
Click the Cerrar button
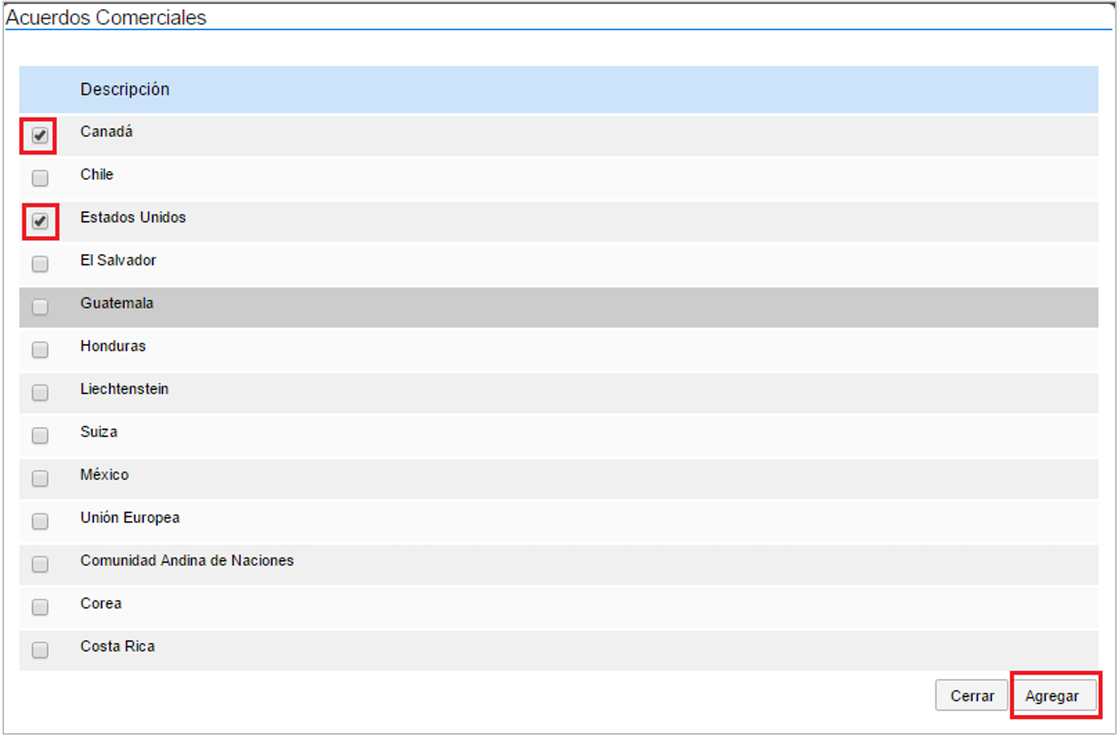click(x=972, y=695)
